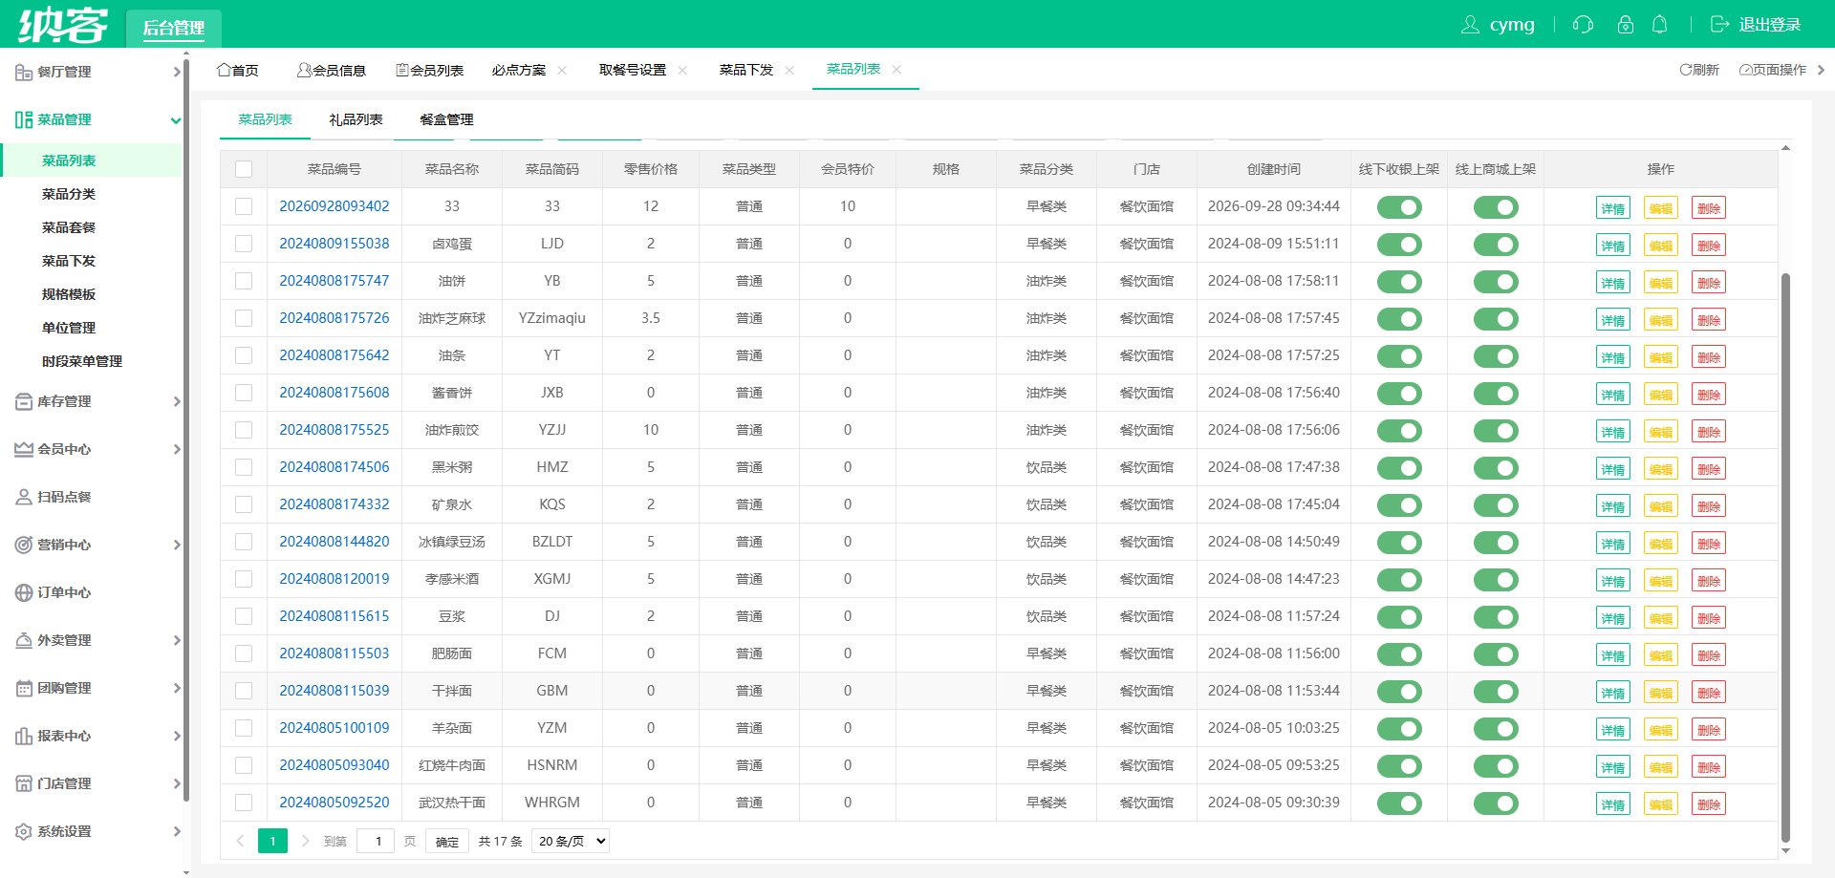Image resolution: width=1835 pixels, height=878 pixels.
Task: Click the group purchase management icon
Action: click(x=24, y=688)
